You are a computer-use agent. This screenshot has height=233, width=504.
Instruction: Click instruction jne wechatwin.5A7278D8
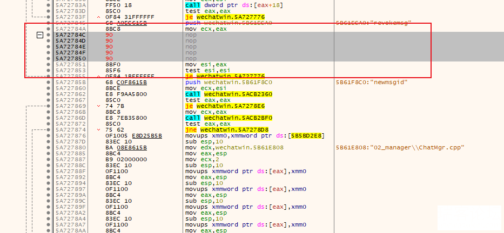pyautogui.click(x=227, y=129)
